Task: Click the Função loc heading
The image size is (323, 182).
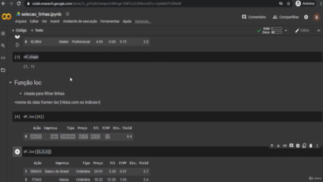Action: point(28,82)
